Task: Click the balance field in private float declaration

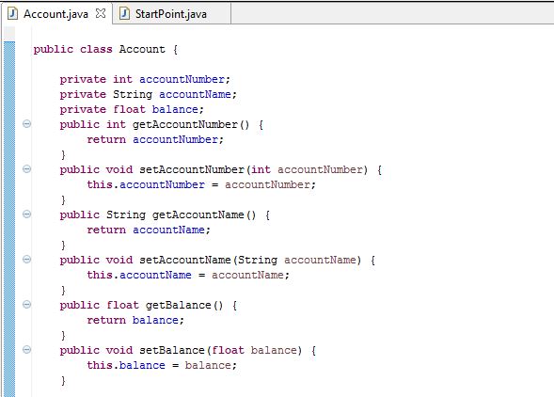Action: (x=175, y=109)
